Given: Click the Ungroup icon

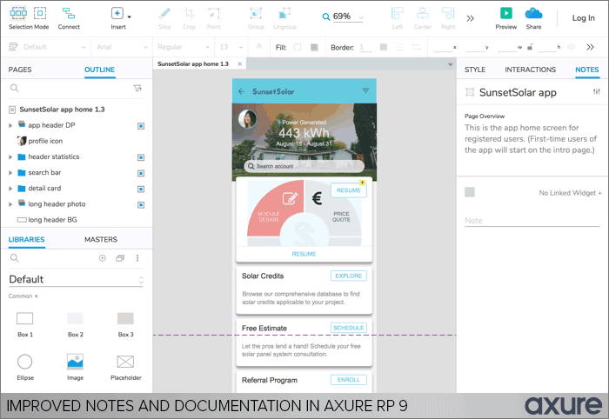Looking at the screenshot, I should pyautogui.click(x=284, y=14).
